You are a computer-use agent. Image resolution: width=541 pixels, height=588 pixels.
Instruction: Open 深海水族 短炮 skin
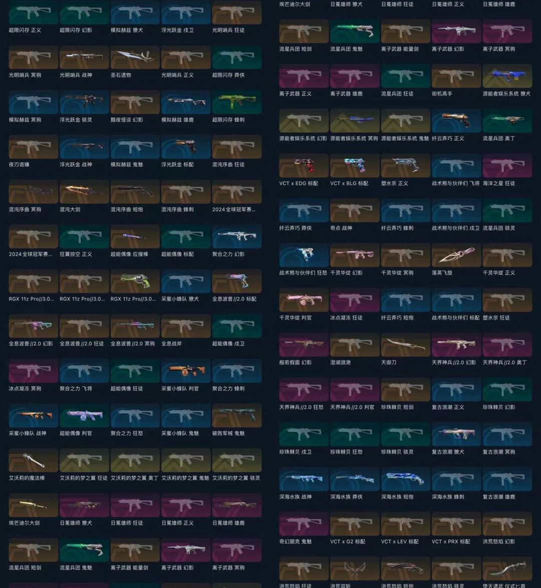405,479
